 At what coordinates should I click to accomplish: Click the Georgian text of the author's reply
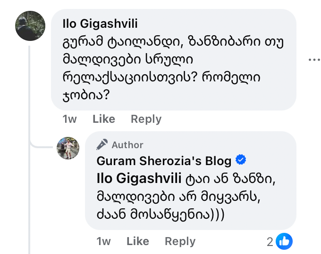tap(184, 196)
